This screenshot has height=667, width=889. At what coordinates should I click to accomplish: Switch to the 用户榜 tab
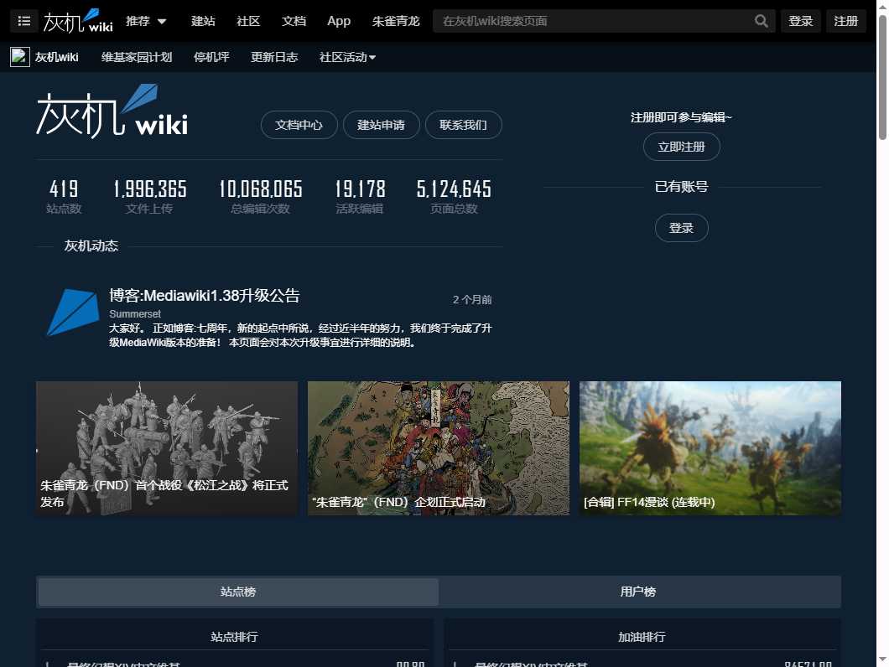click(637, 592)
